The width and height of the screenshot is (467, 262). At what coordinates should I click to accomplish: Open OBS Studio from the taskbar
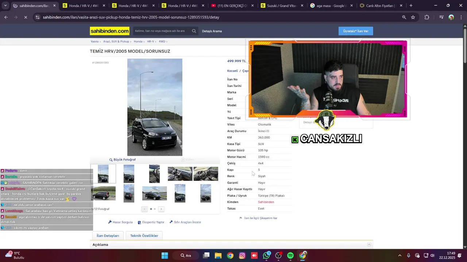(279, 255)
